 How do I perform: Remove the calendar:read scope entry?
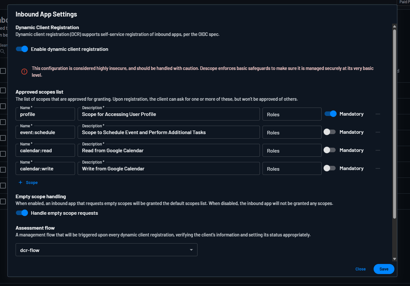378,150
